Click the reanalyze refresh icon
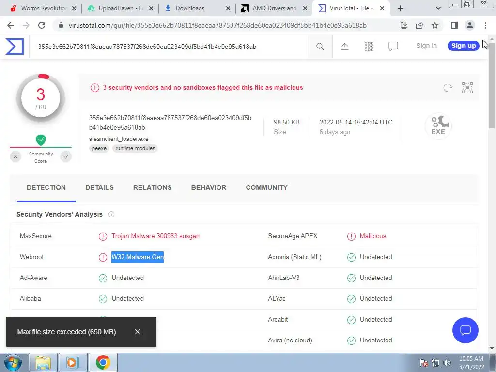 point(448,88)
